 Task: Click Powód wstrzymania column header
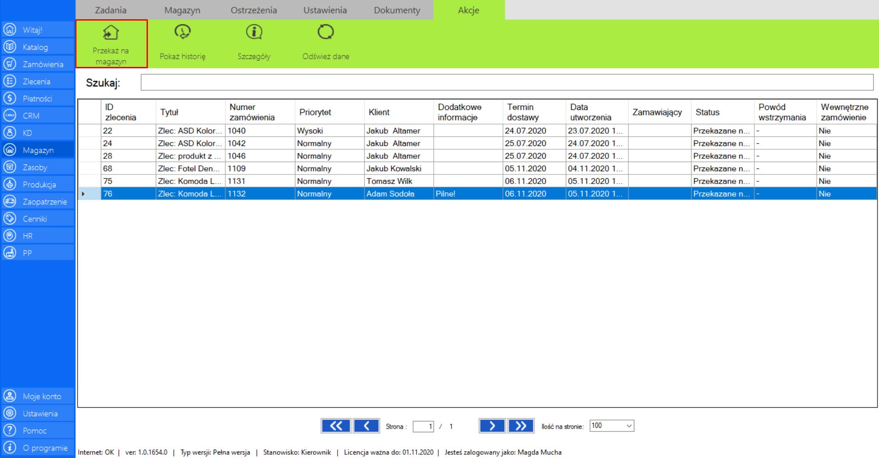(785, 112)
